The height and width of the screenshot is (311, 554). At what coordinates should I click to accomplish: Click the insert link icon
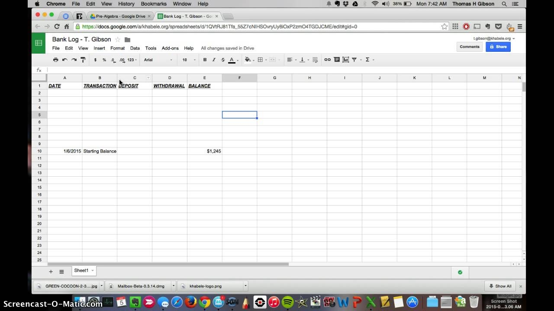tap(327, 60)
